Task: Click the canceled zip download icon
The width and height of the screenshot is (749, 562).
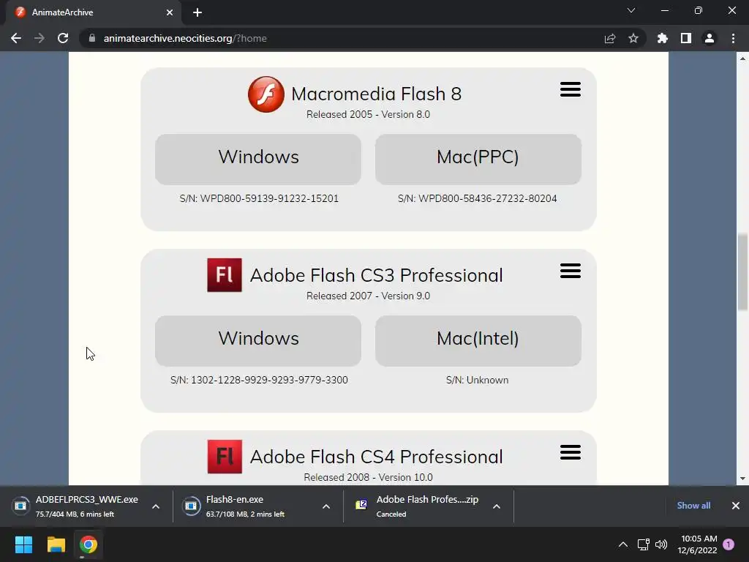Action: pyautogui.click(x=361, y=505)
